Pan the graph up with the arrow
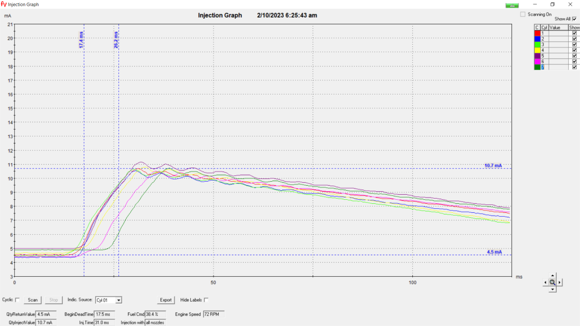Image resolution: width=580 pixels, height=326 pixels. pos(552,276)
